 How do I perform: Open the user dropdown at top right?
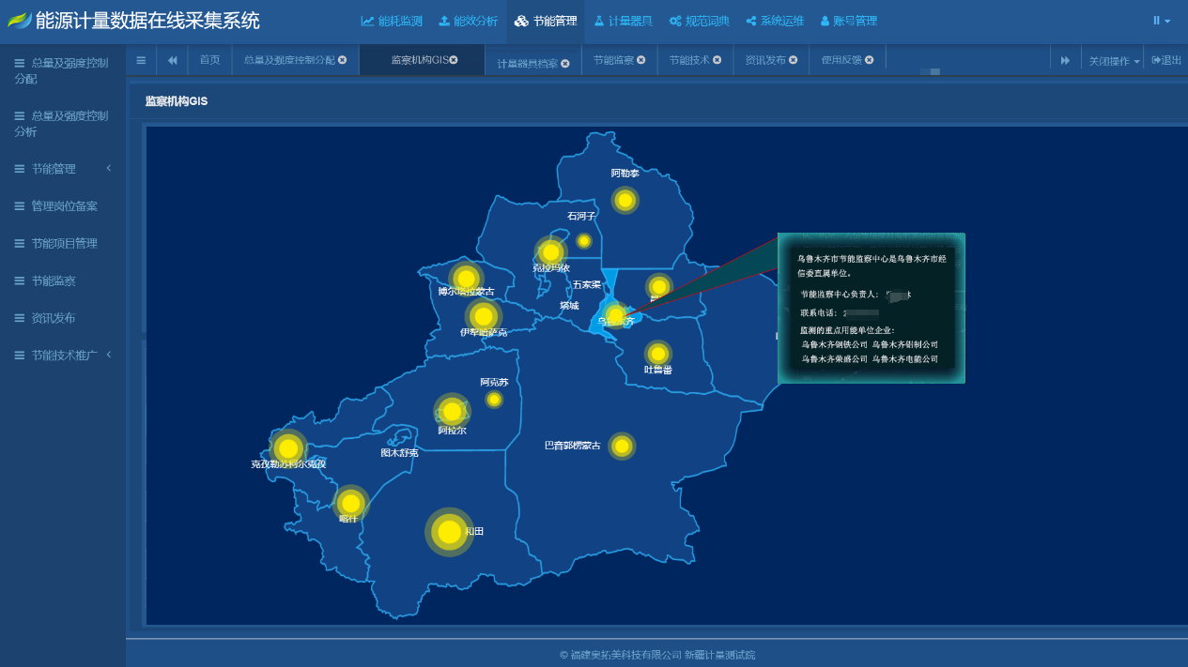pyautogui.click(x=1162, y=21)
